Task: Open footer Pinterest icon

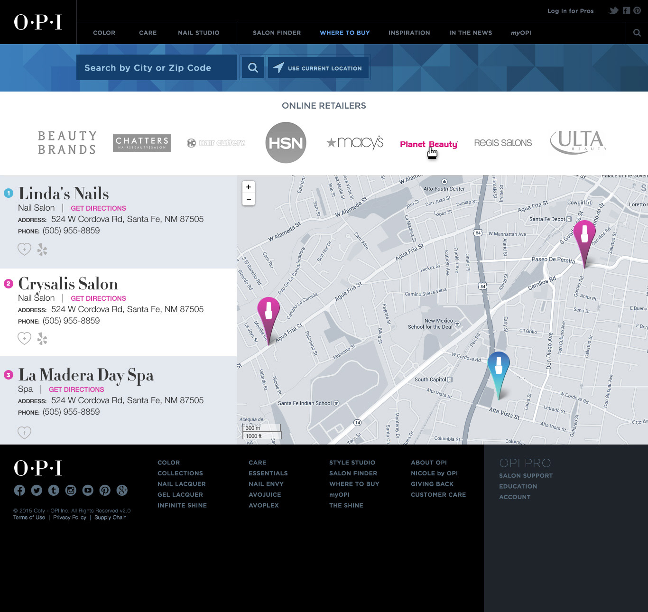Action: [105, 491]
